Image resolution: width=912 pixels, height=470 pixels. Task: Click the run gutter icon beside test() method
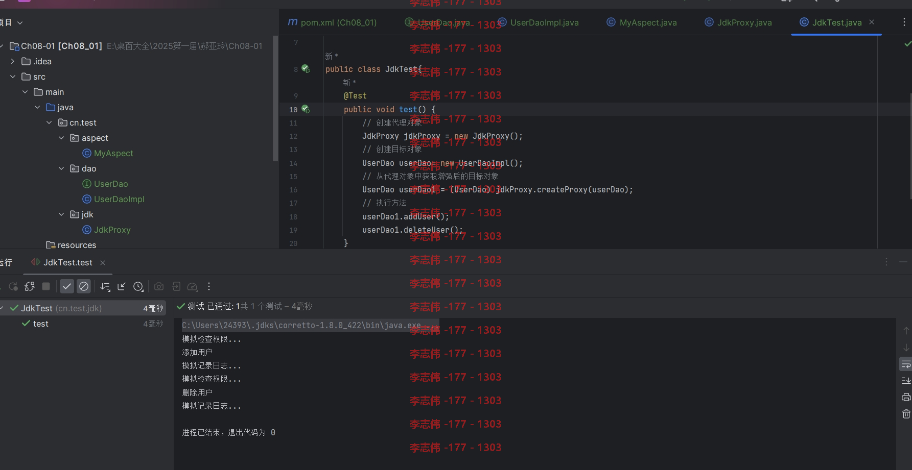point(306,109)
